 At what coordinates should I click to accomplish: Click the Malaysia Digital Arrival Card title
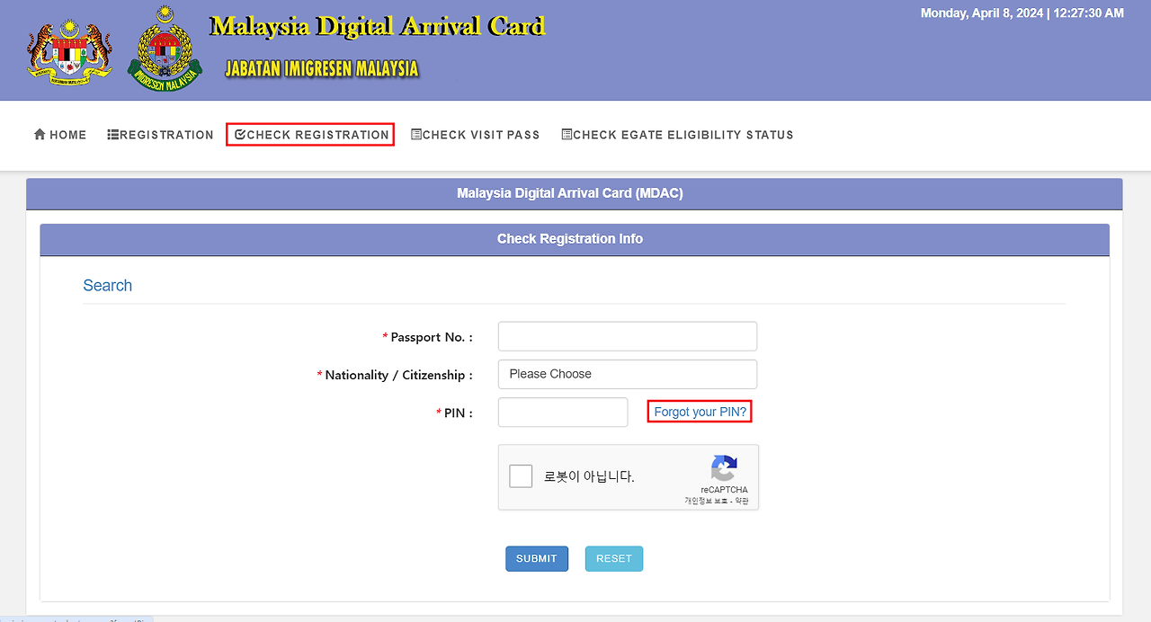pyautogui.click(x=378, y=26)
